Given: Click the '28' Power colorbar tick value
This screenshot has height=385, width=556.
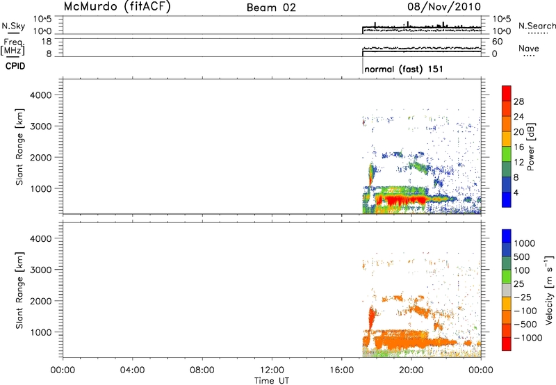Looking at the screenshot, I should (518, 101).
